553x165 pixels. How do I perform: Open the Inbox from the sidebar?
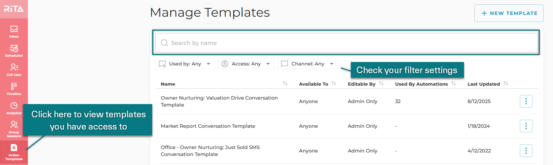[14, 32]
